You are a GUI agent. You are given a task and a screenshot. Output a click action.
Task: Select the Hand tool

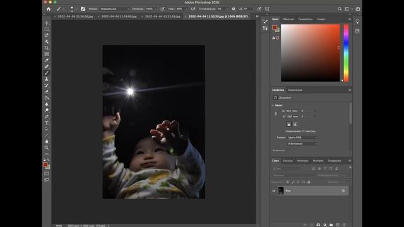point(47,141)
